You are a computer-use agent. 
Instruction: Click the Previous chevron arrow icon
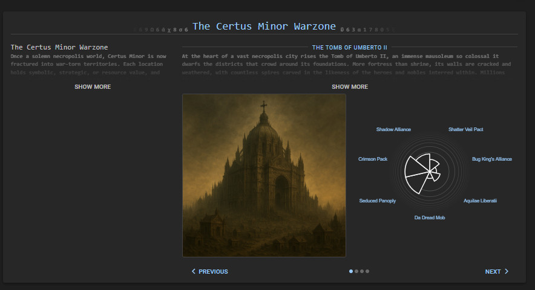[194, 272]
